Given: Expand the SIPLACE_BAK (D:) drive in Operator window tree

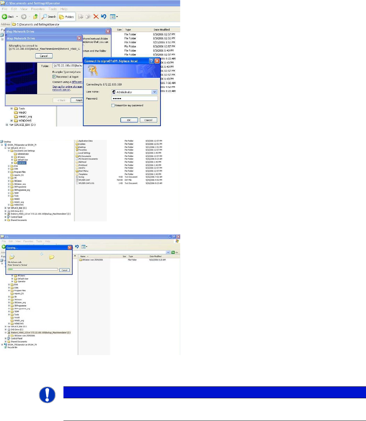Looking at the screenshot, I should tap(7, 125).
